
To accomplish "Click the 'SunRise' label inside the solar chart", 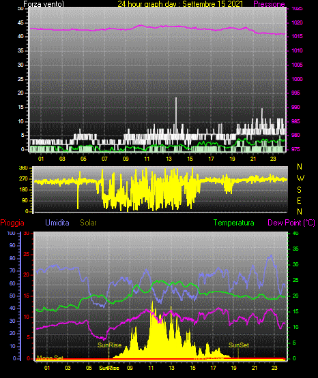I will tap(109, 345).
